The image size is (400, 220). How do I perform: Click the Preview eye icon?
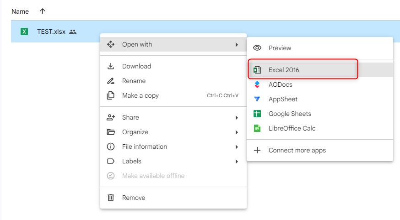click(x=257, y=48)
